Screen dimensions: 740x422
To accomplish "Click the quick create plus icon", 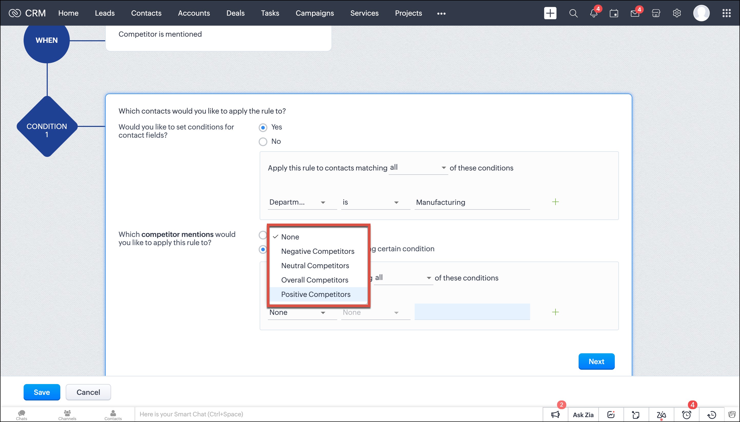I will point(550,13).
